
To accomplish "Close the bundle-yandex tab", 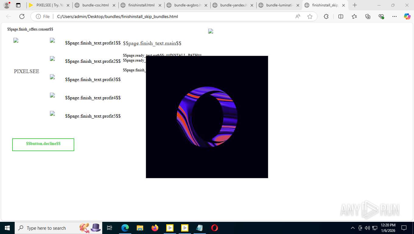I will tap(252, 5).
